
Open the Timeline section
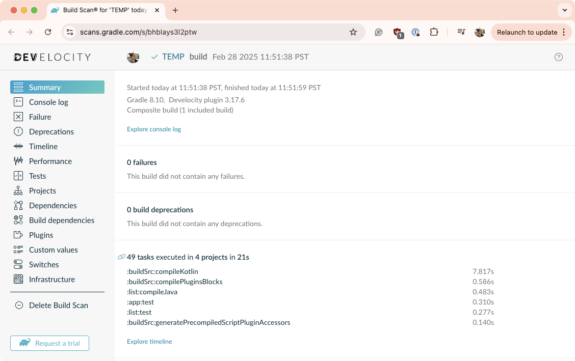pyautogui.click(x=43, y=147)
